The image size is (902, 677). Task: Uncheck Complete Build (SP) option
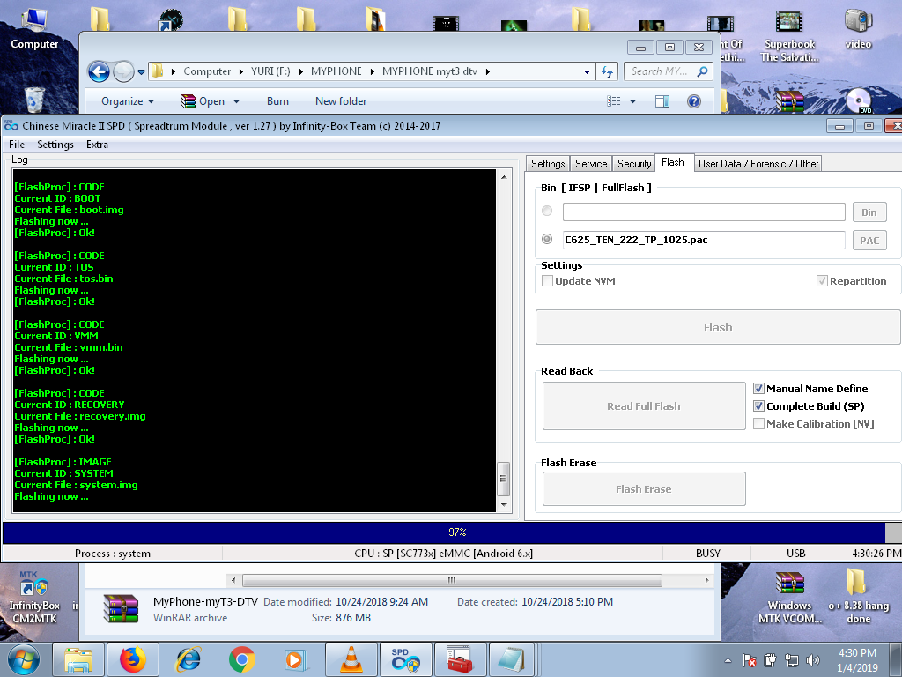(758, 405)
